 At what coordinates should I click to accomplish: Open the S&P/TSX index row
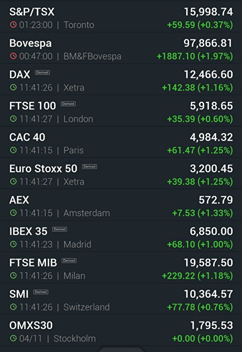point(121,17)
